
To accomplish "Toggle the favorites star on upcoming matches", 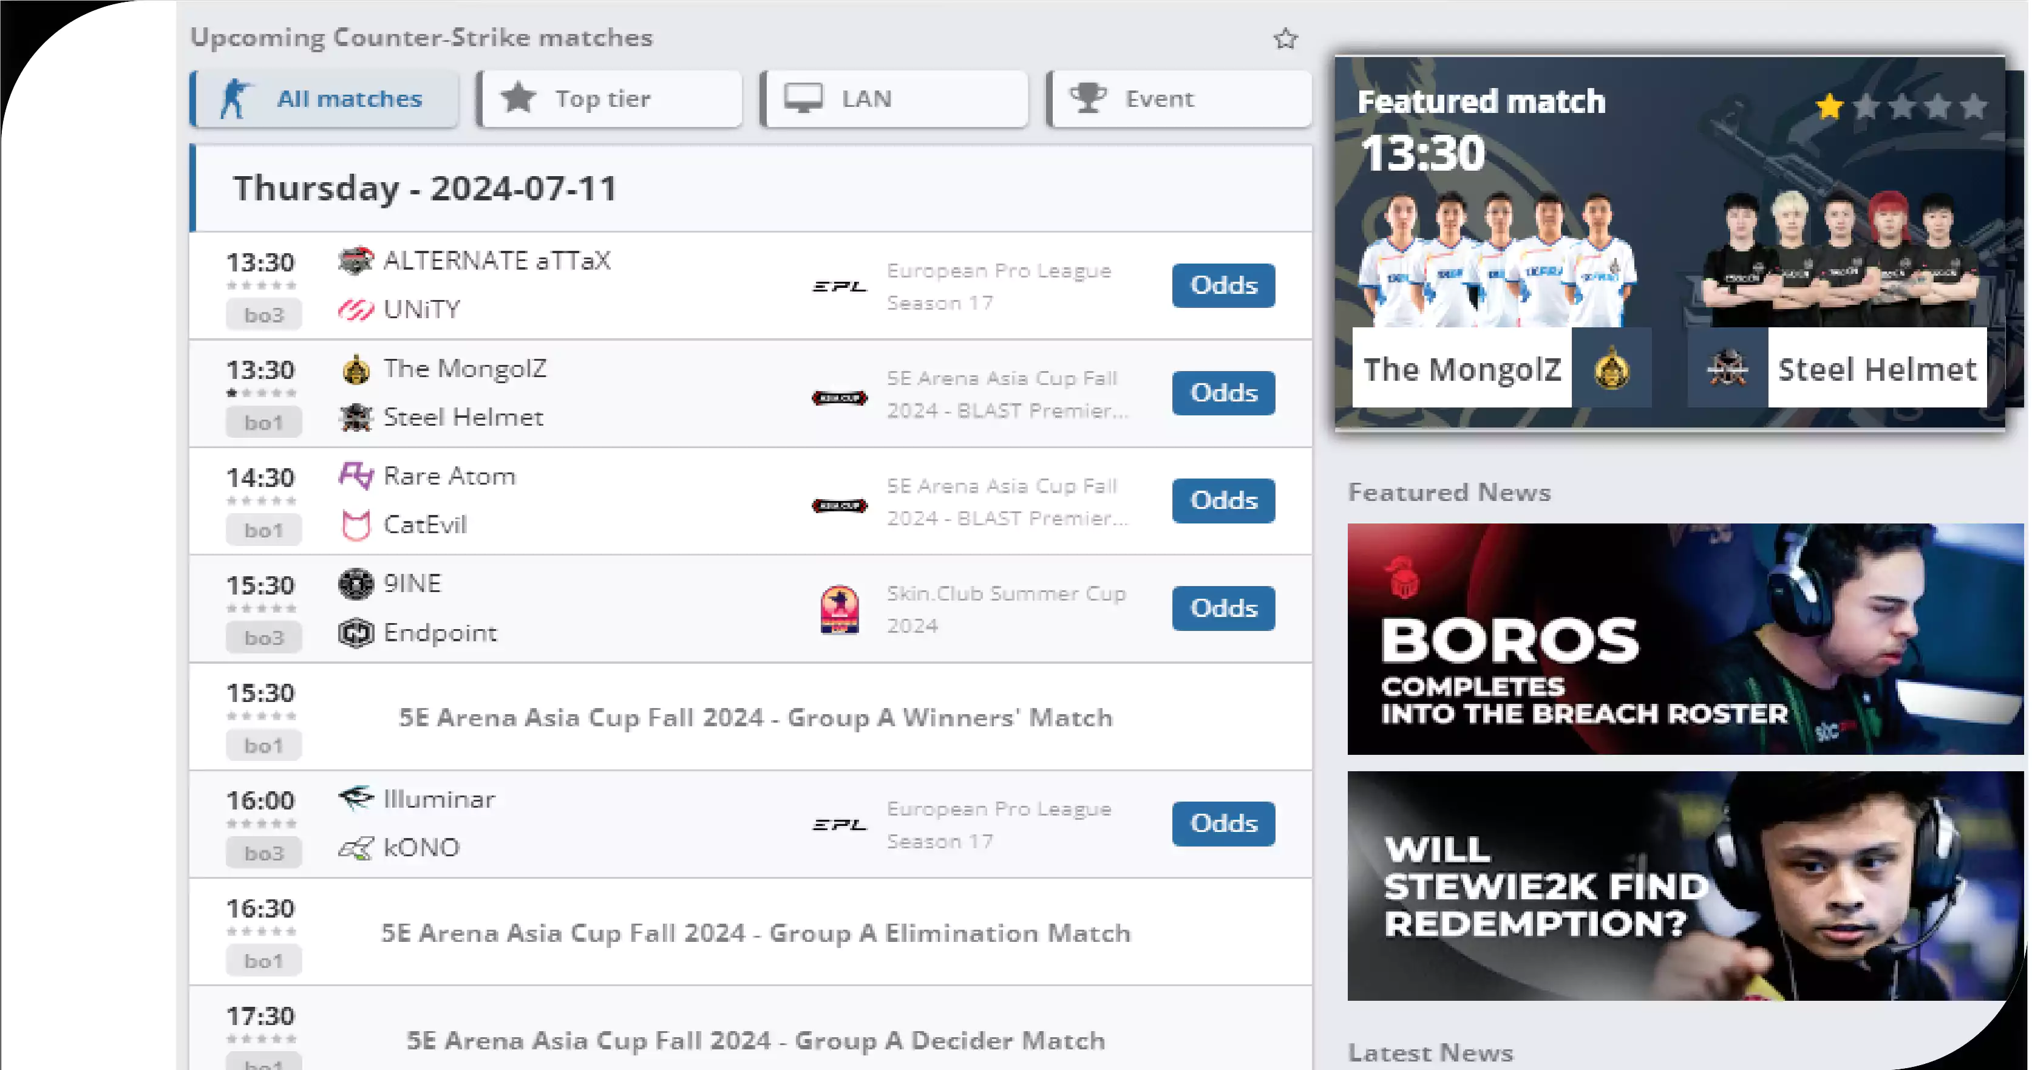I will coord(1285,38).
